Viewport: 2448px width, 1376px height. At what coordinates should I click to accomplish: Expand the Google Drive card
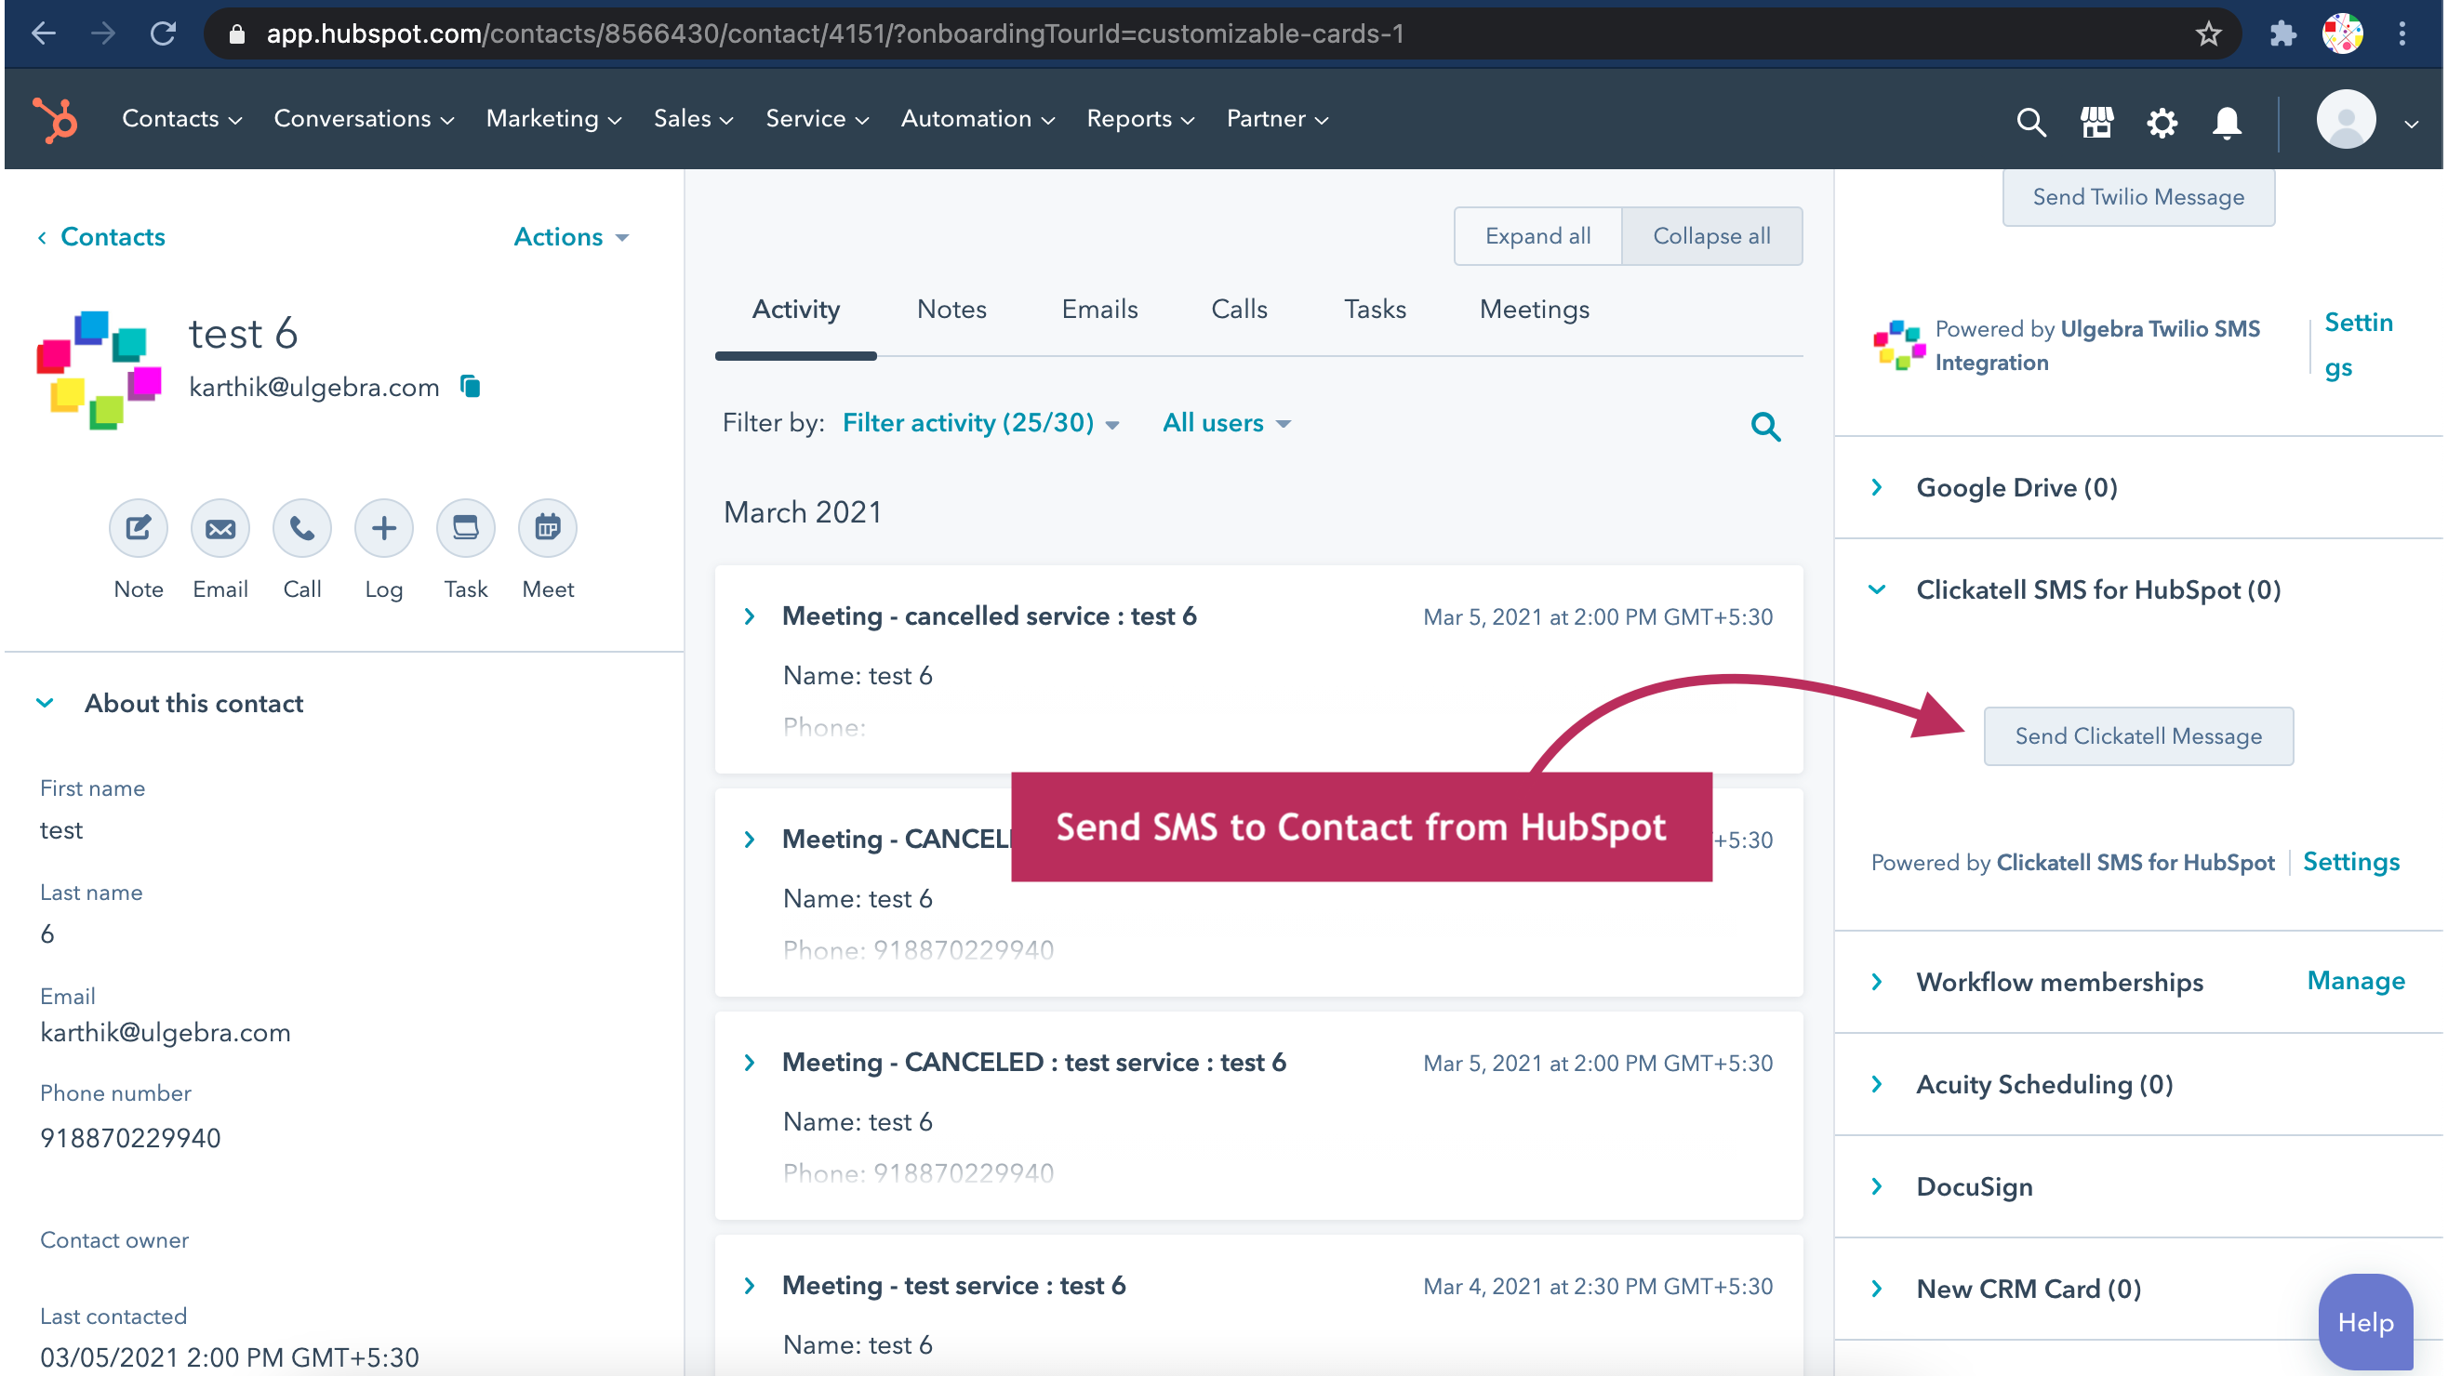point(1877,487)
